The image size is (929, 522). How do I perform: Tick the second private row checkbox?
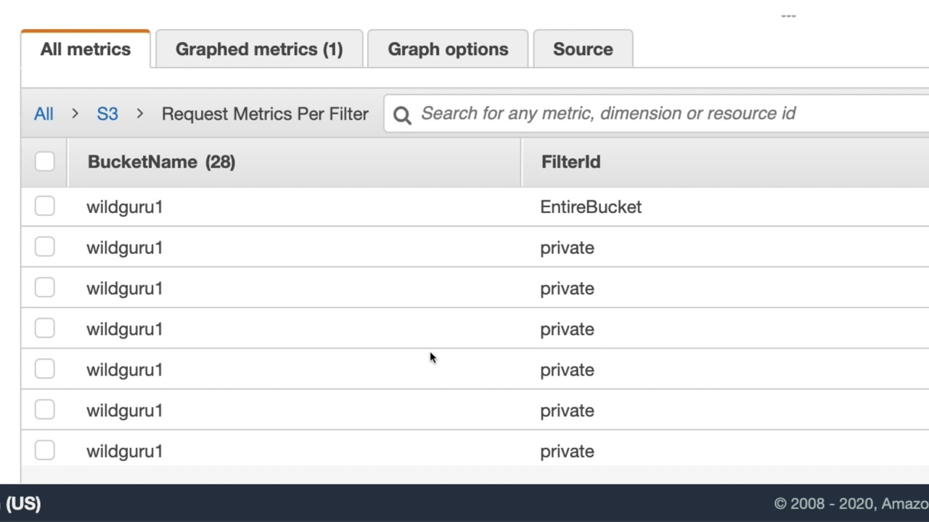(44, 288)
